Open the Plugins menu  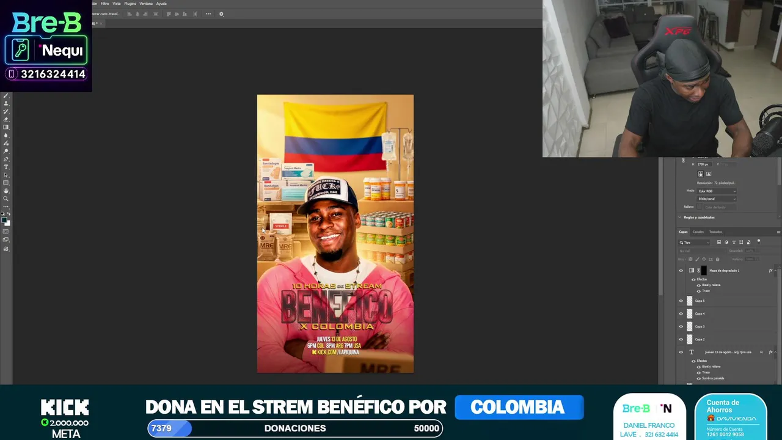click(x=130, y=4)
